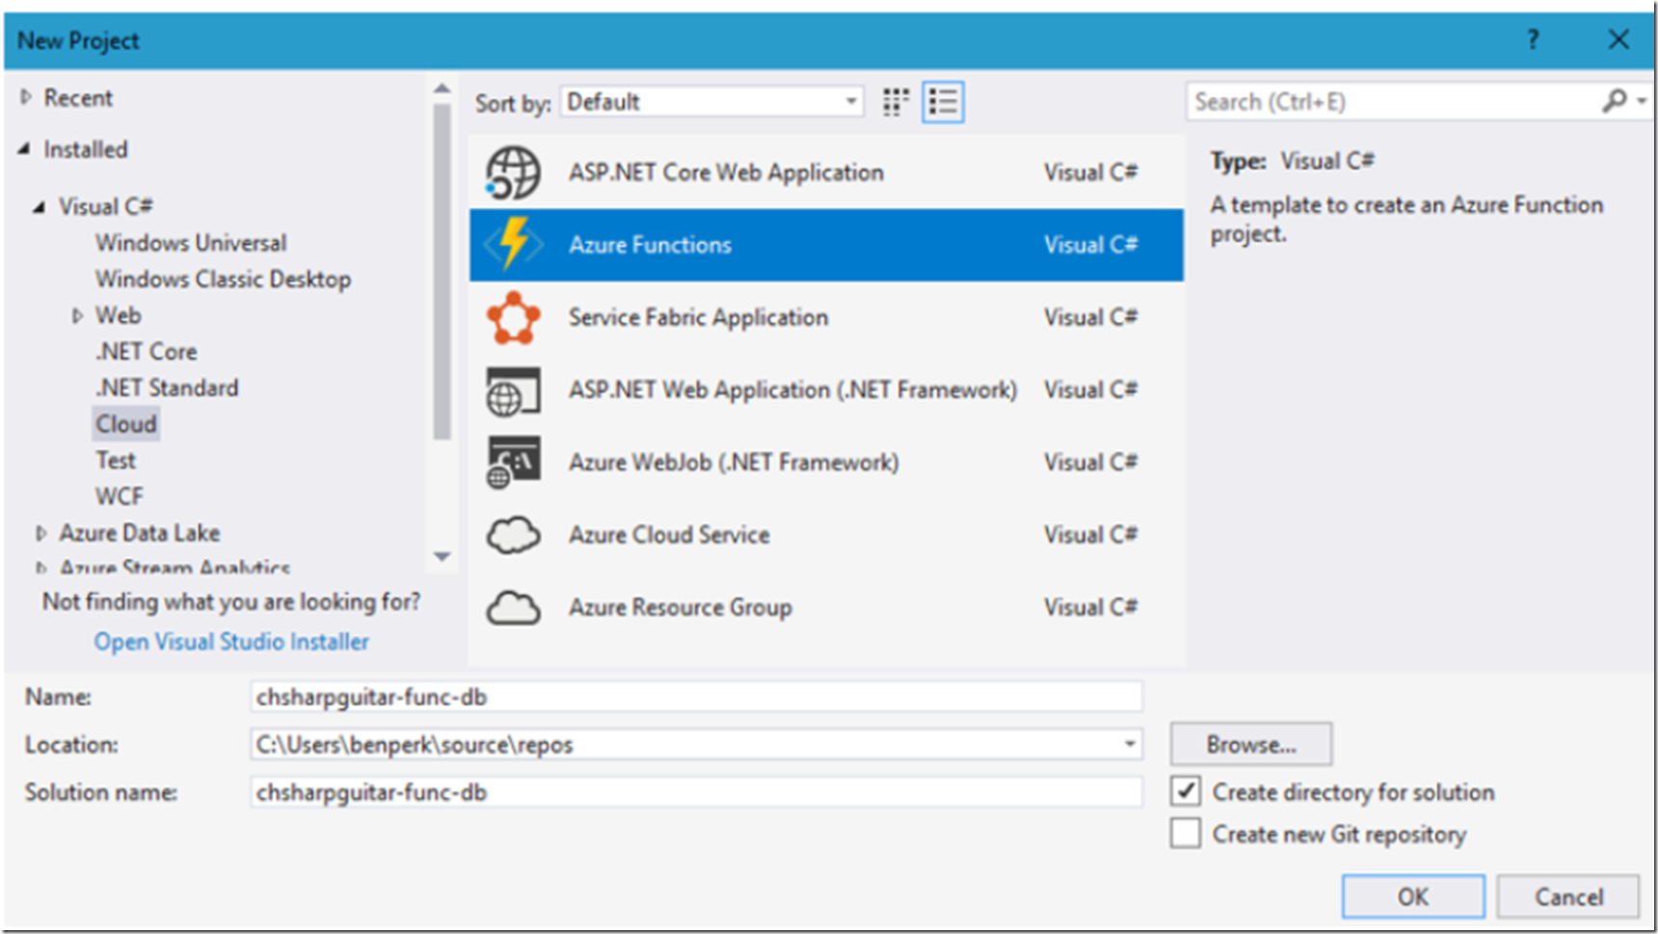1658x934 pixels.
Task: Click Visual C# label on Azure Resource Group row
Action: (x=1090, y=608)
